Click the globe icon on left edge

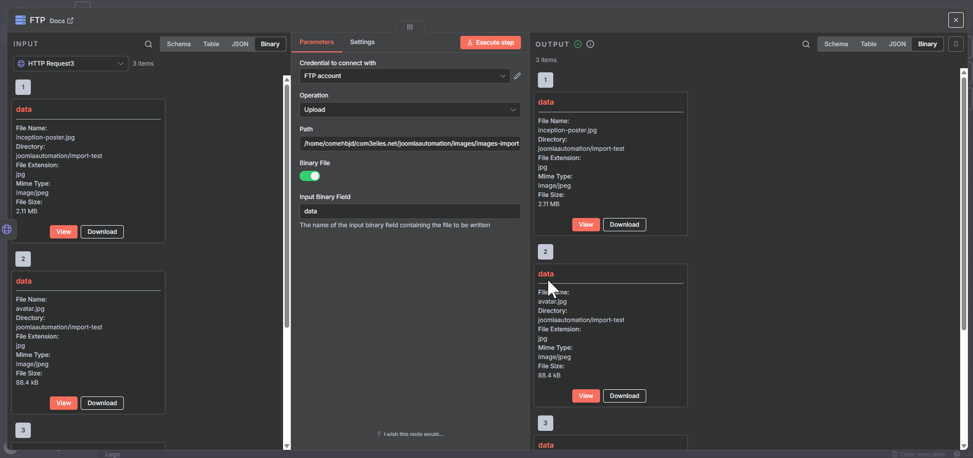(x=7, y=229)
